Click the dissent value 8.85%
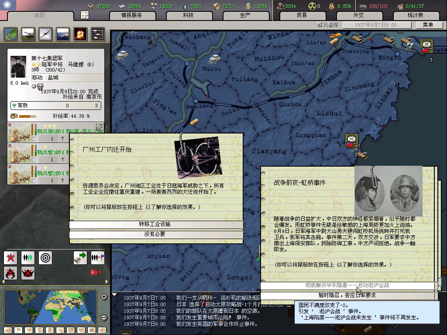 pos(344,6)
